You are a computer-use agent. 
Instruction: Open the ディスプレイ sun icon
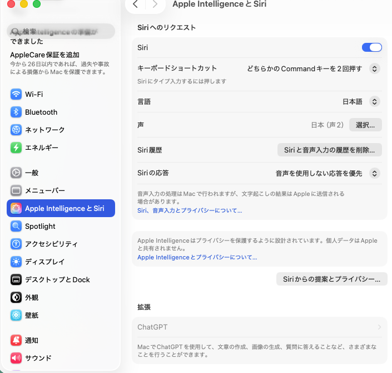[x=16, y=262]
